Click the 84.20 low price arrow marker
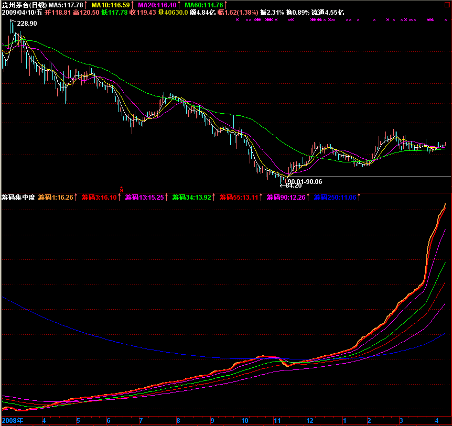The width and height of the screenshot is (452, 426). click(291, 185)
